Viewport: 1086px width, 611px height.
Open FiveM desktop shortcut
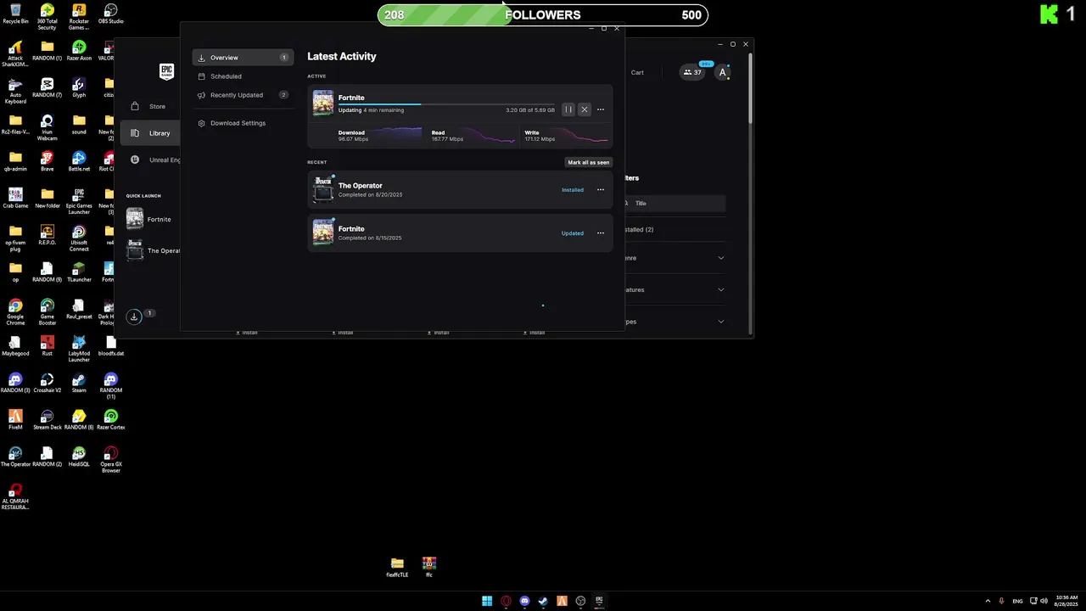click(15, 419)
